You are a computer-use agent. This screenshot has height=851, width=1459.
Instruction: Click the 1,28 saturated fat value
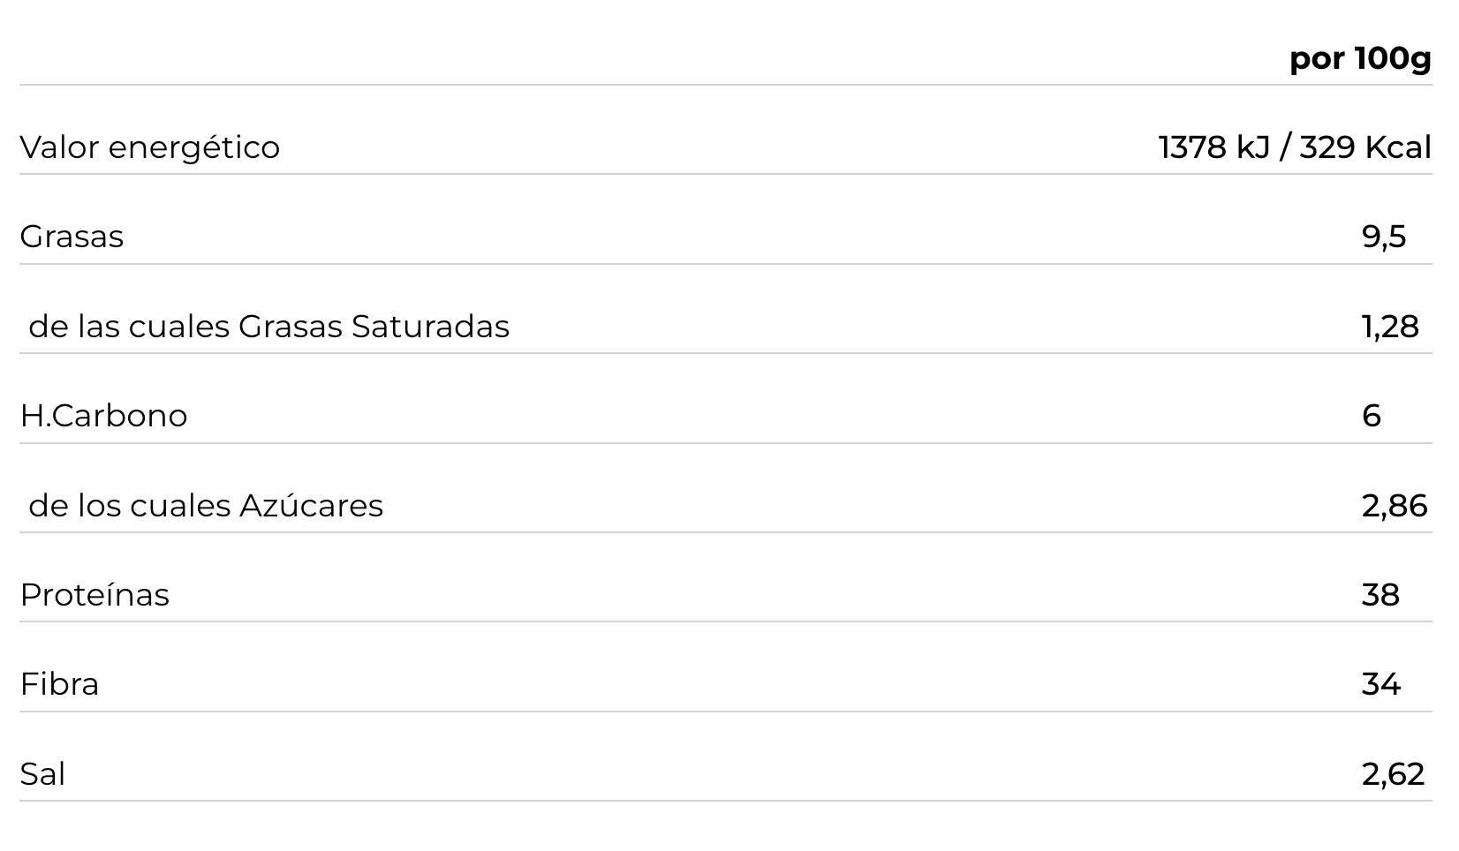(x=1389, y=327)
